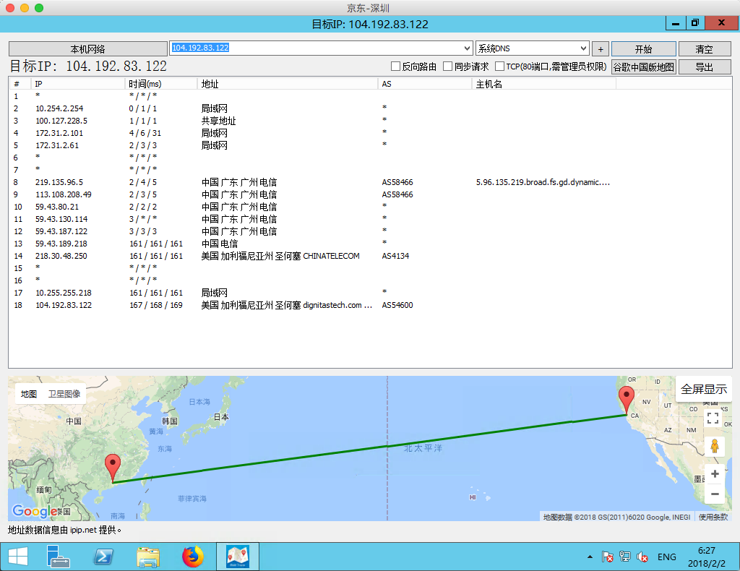Click the Pegman street view icon
This screenshot has width=740, height=571.
[x=713, y=446]
